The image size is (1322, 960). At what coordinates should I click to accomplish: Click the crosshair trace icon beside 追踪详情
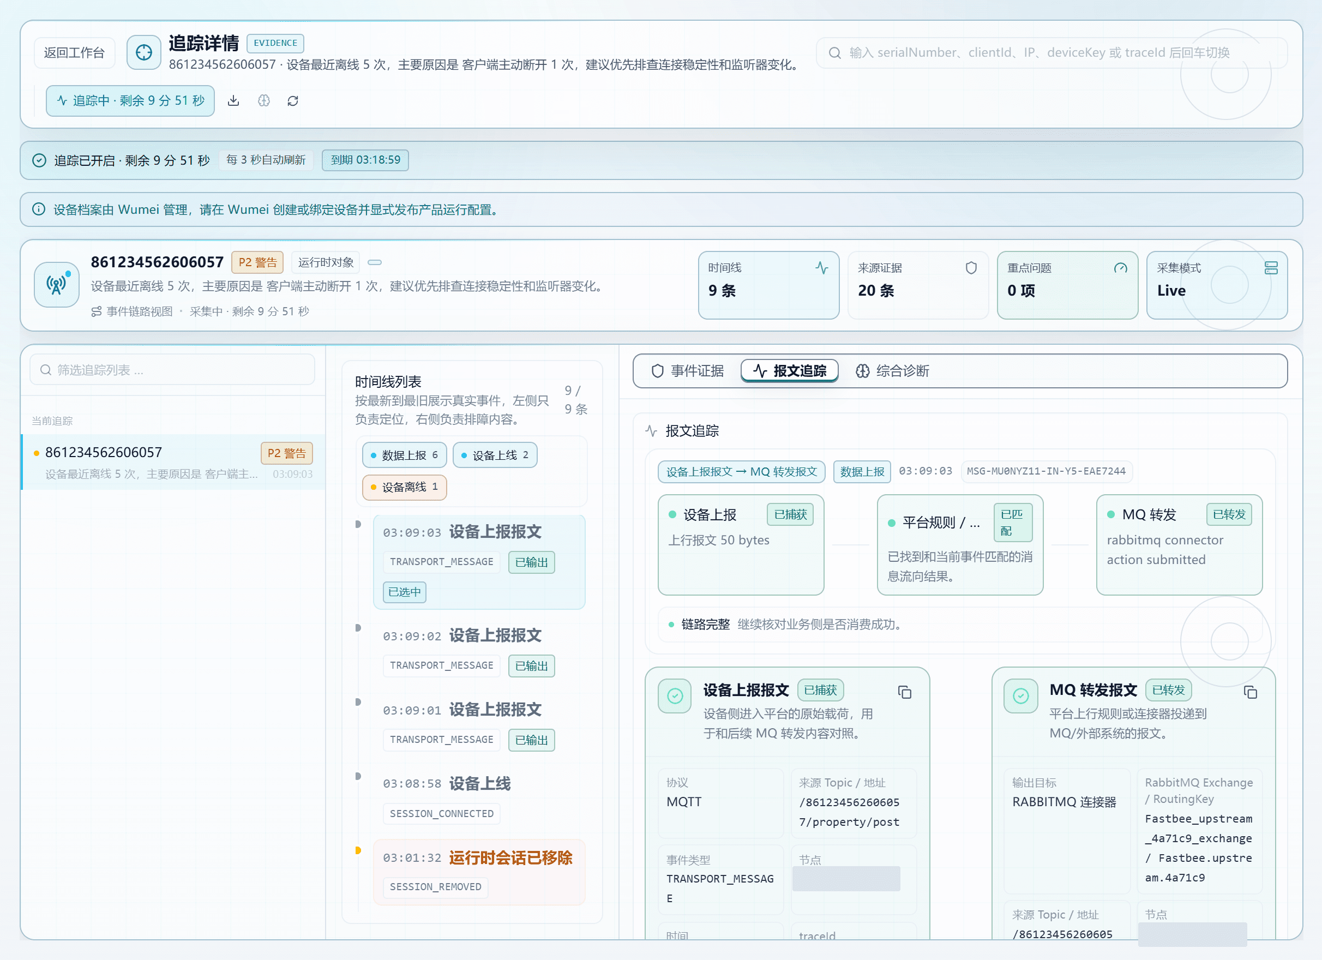(144, 52)
